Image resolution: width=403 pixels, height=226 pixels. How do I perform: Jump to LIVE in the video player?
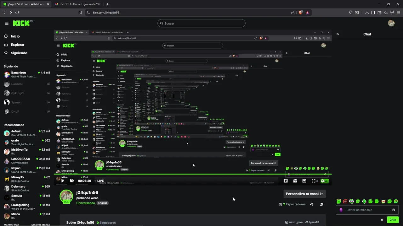tap(99, 181)
